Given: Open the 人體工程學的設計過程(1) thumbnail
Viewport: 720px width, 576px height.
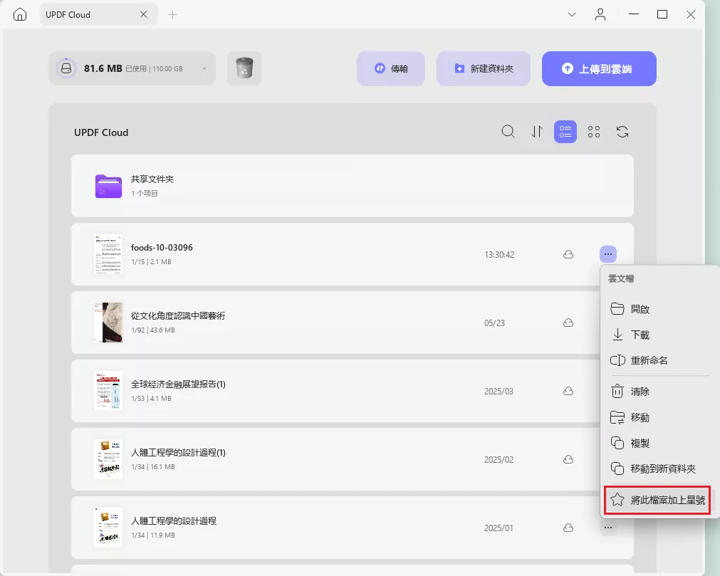Looking at the screenshot, I should (108, 459).
